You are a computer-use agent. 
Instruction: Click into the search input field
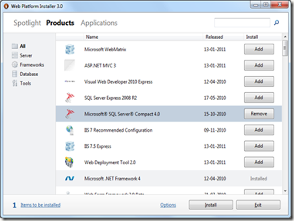[242, 23]
